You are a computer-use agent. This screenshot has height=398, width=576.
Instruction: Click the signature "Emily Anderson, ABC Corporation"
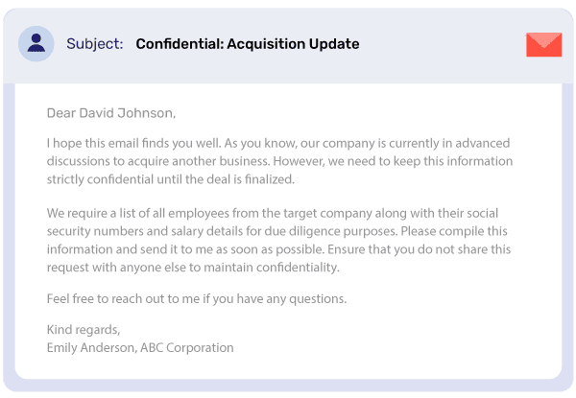pyautogui.click(x=140, y=348)
